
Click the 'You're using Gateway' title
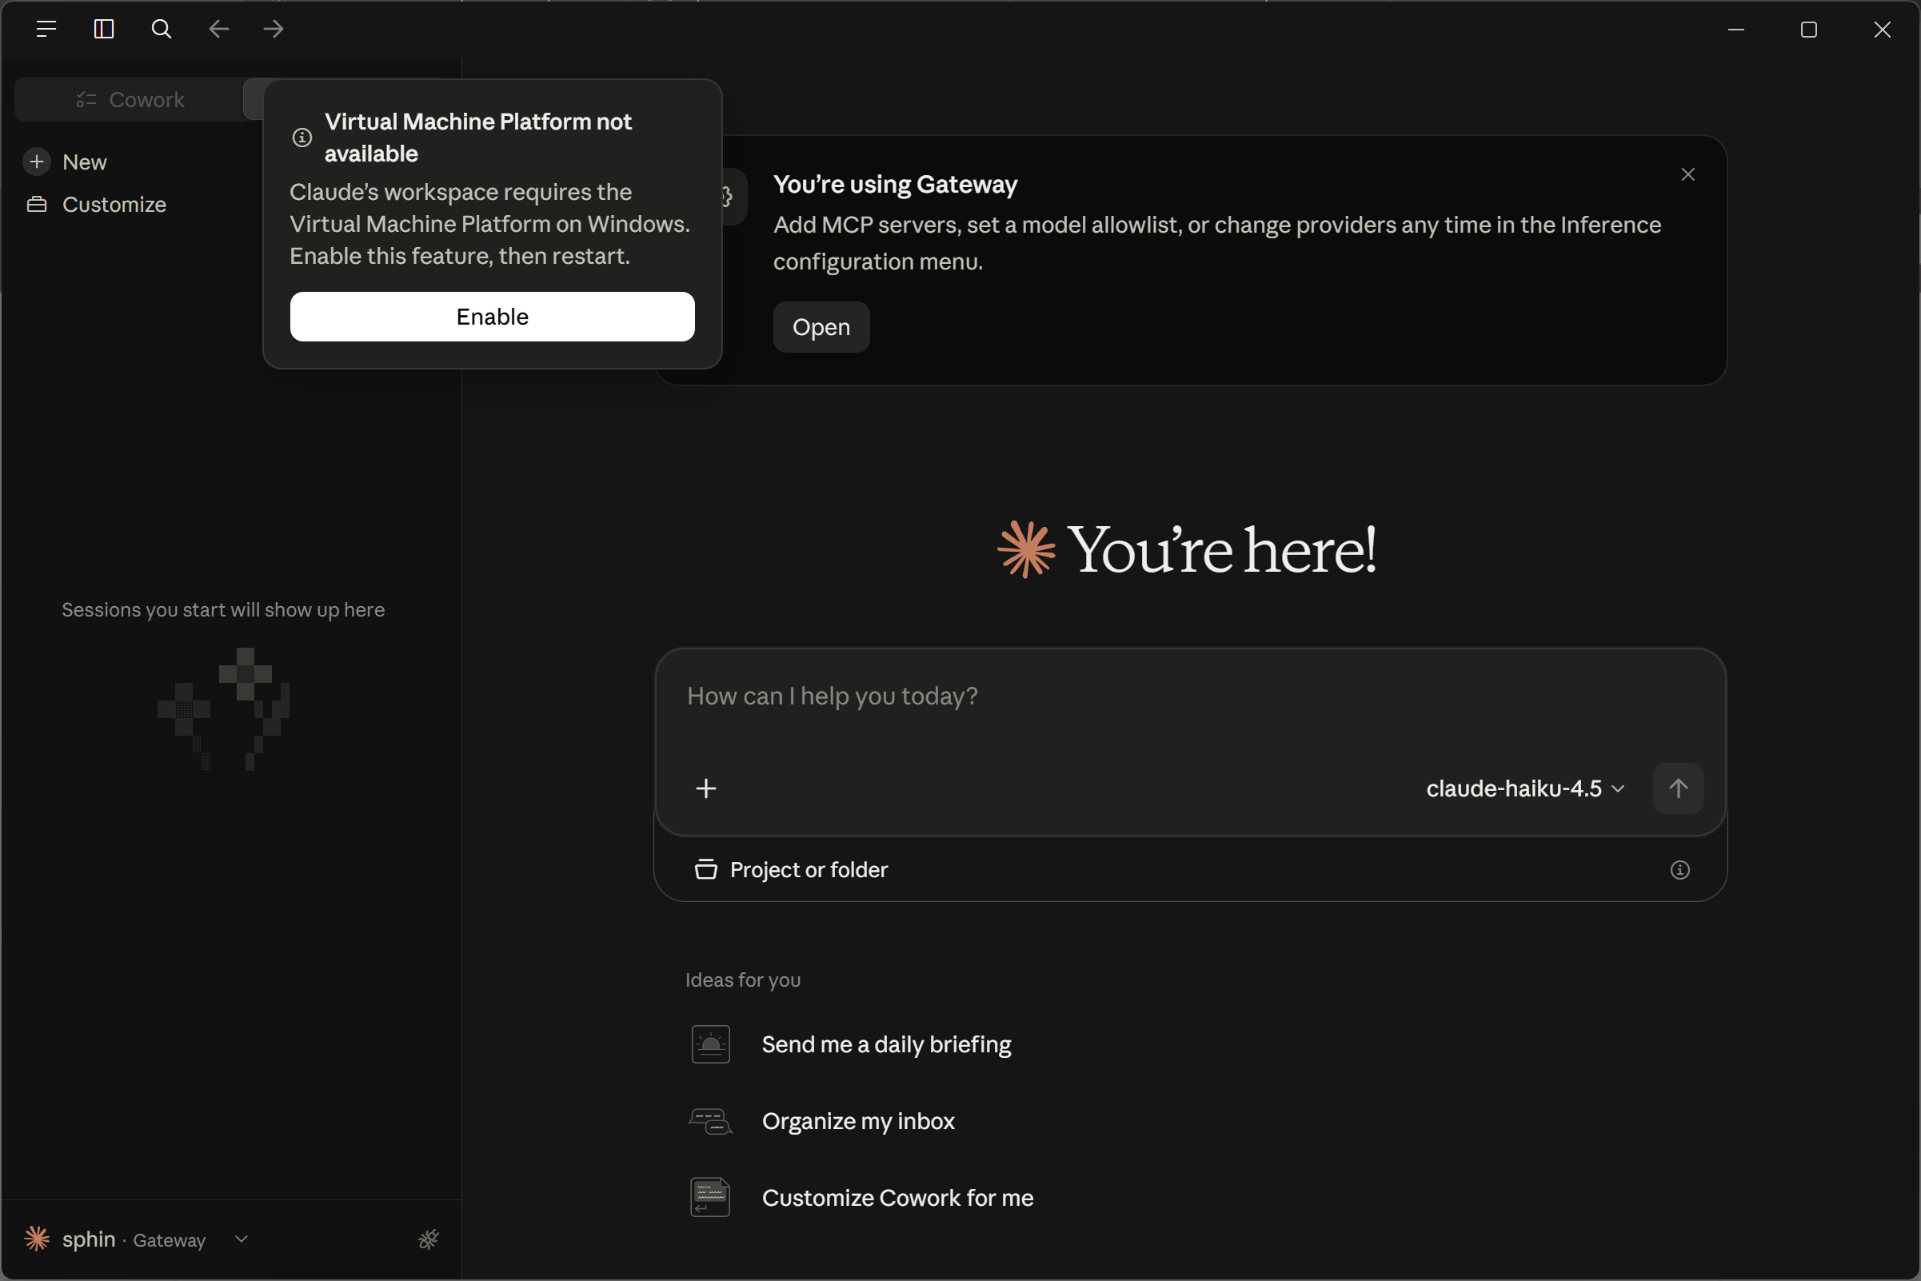coord(896,185)
